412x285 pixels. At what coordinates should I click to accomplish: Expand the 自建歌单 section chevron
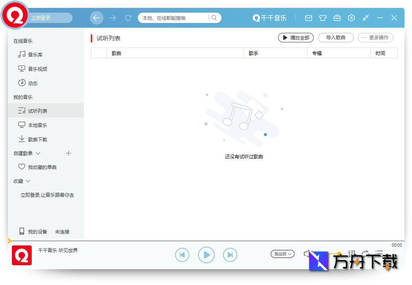pyautogui.click(x=38, y=153)
